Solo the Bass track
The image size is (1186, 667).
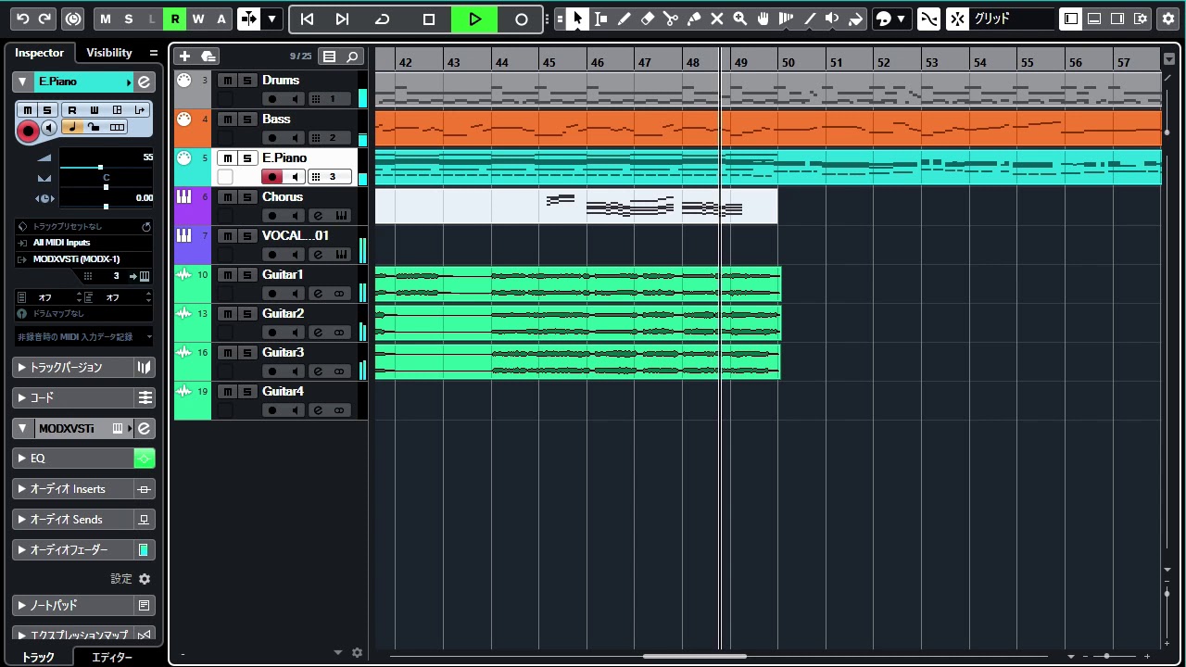click(247, 120)
